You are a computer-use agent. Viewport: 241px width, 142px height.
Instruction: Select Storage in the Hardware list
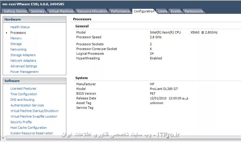point(16,44)
